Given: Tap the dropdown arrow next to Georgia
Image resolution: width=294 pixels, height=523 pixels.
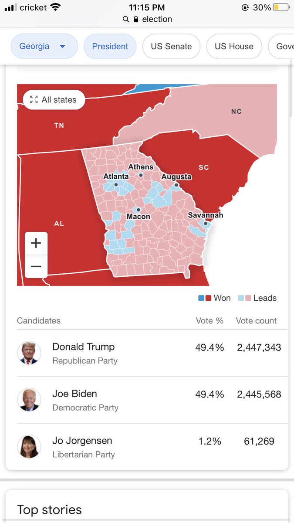Looking at the screenshot, I should (x=62, y=47).
